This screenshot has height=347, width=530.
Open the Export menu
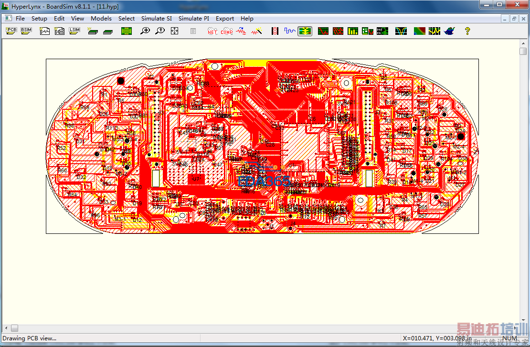pos(225,19)
